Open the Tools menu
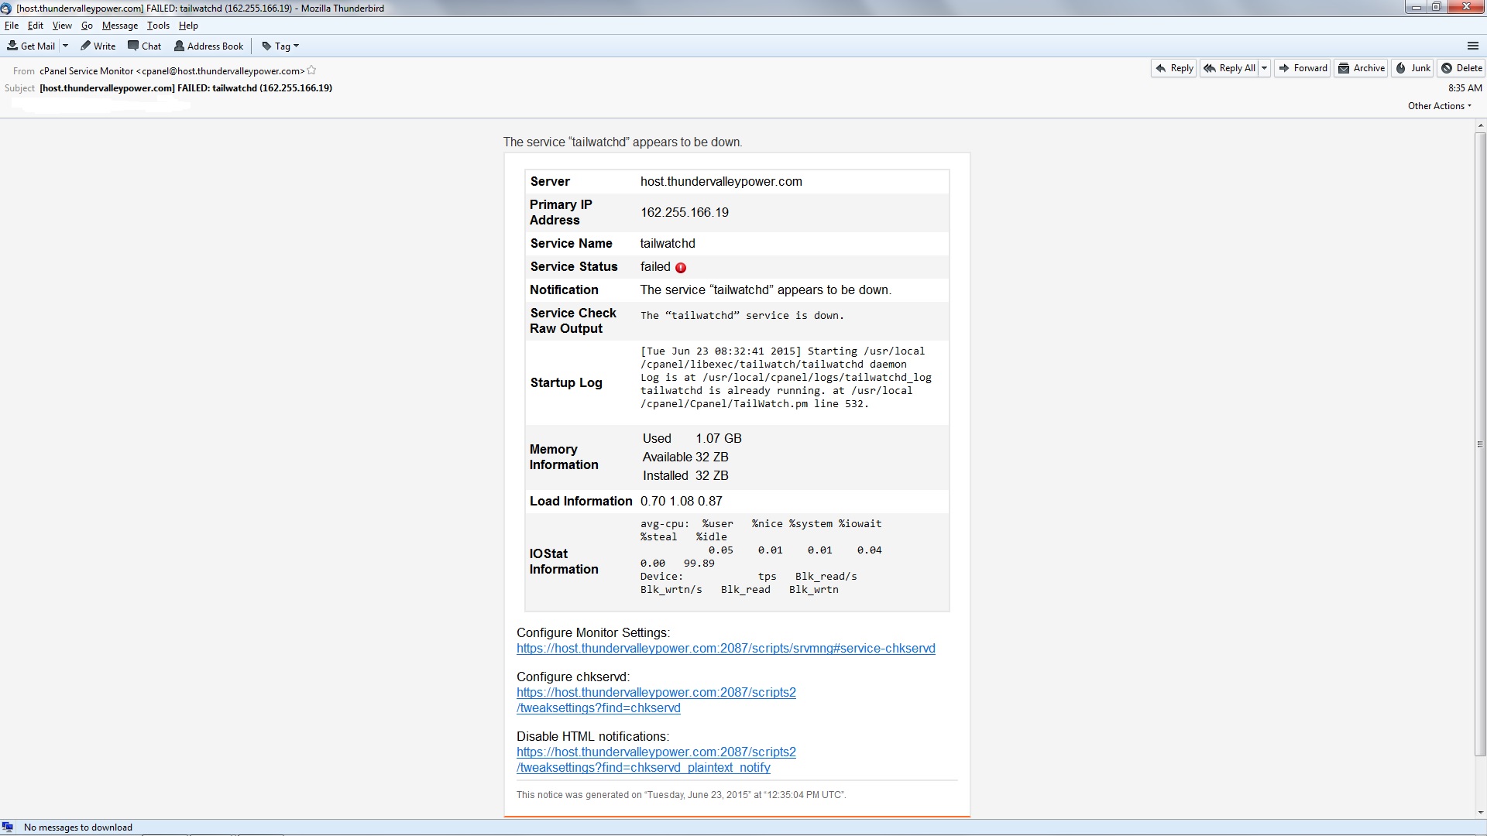Image resolution: width=1487 pixels, height=836 pixels. (158, 26)
